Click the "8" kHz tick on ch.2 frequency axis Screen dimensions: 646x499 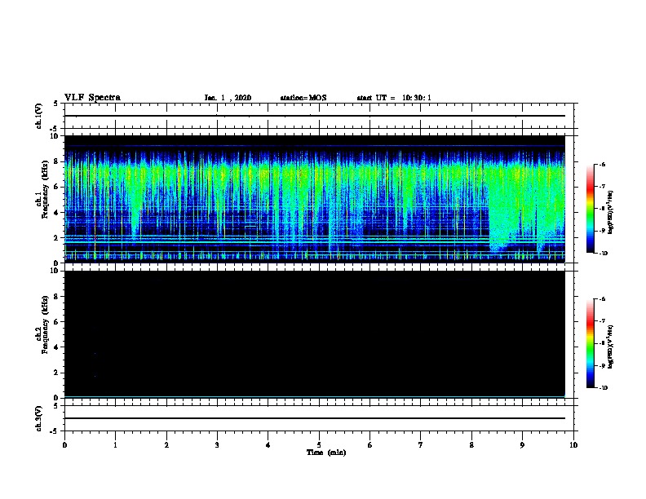point(57,297)
